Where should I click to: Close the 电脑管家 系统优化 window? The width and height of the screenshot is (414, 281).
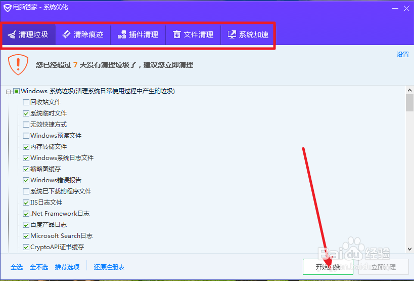coord(406,9)
